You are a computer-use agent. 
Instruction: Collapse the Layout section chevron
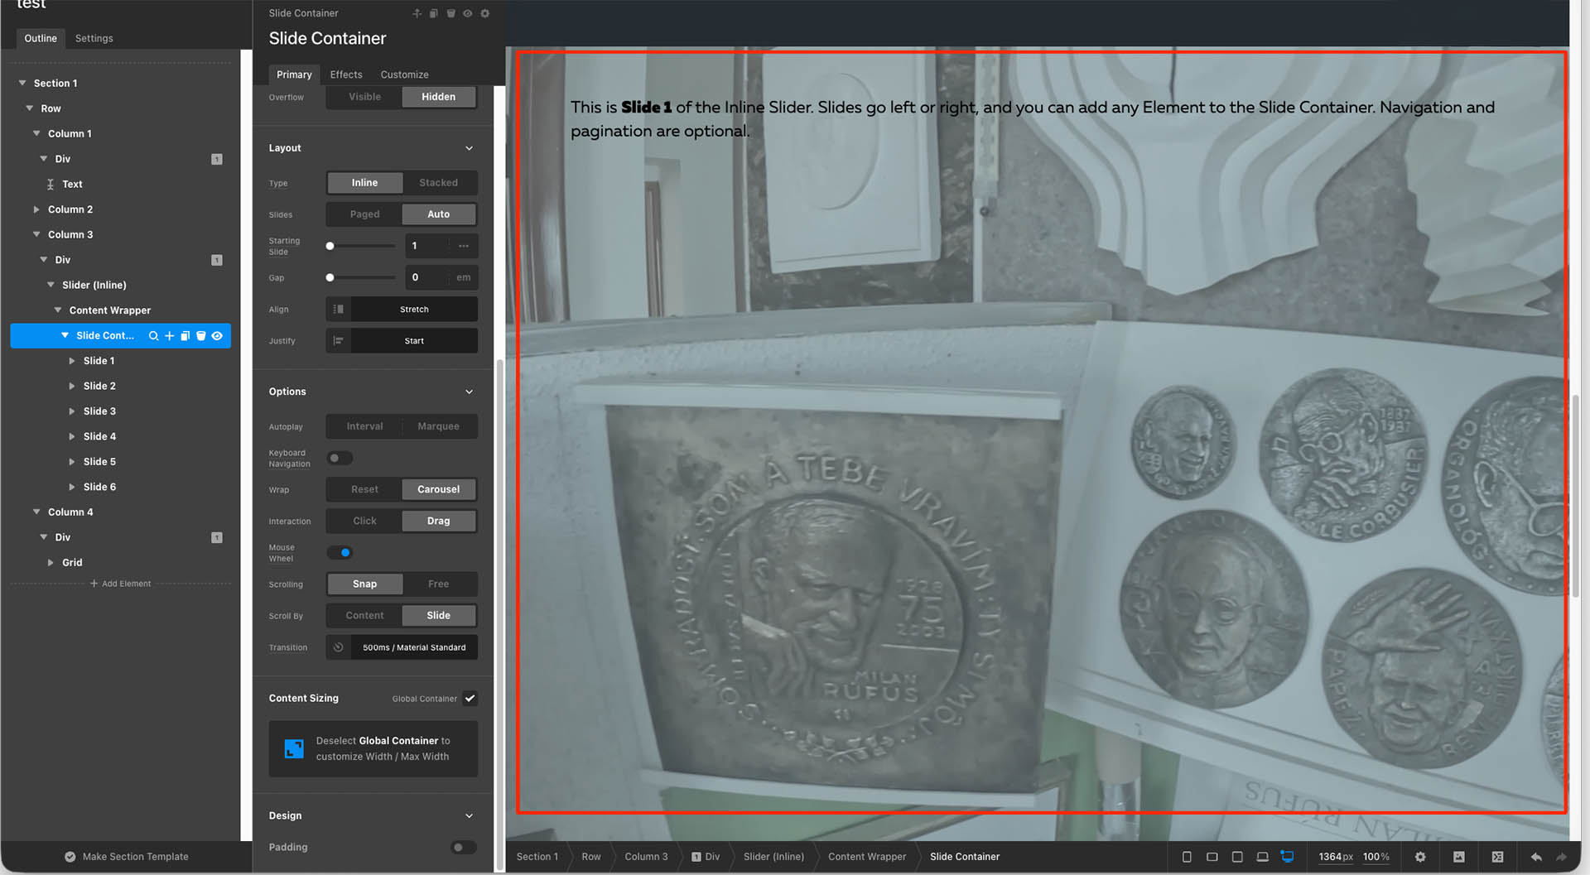point(469,148)
